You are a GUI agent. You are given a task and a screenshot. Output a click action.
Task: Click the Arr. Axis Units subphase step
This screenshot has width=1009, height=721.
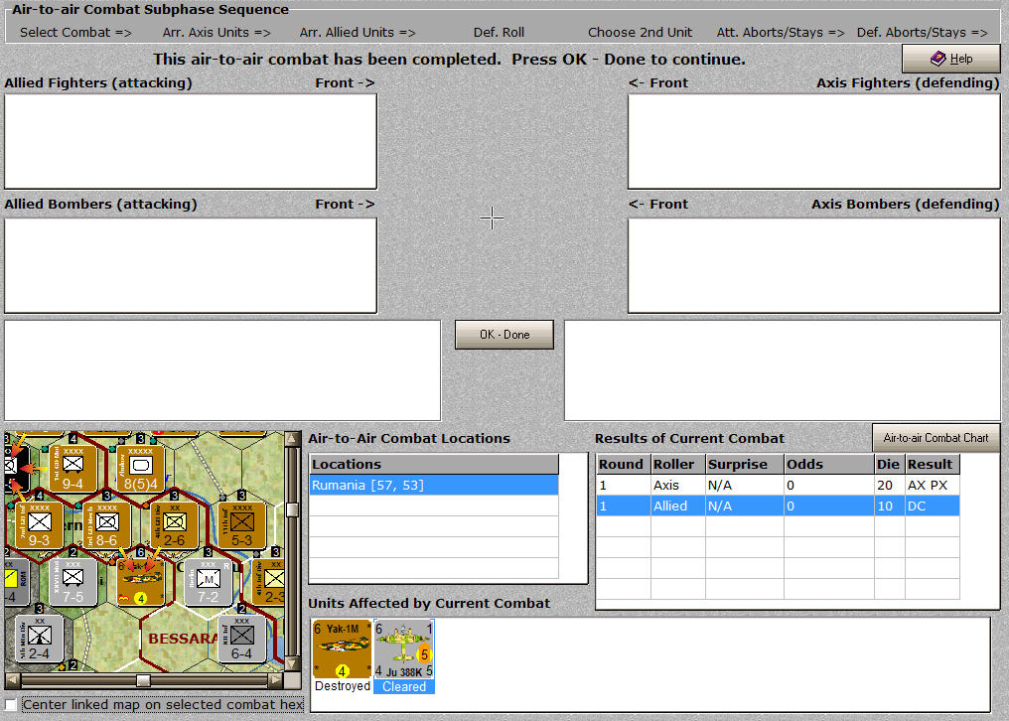216,32
